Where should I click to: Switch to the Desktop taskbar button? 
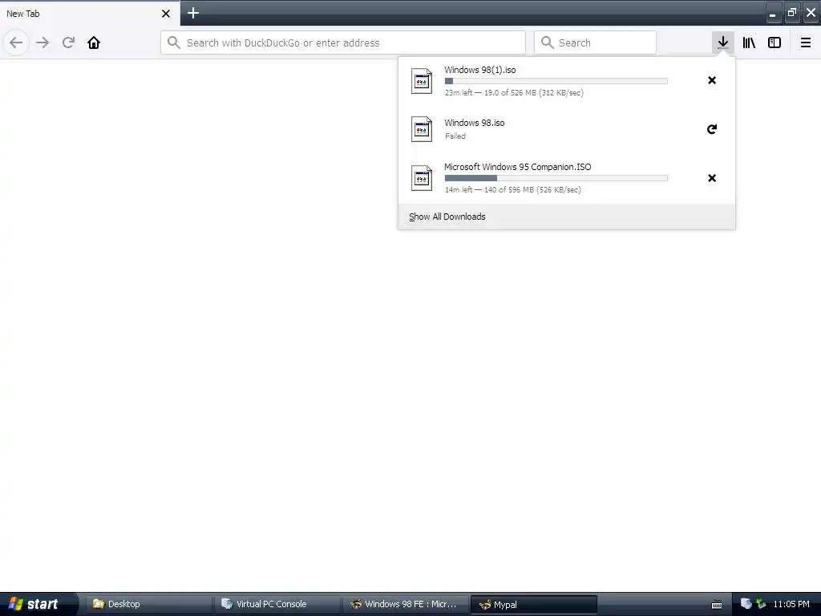click(148, 604)
